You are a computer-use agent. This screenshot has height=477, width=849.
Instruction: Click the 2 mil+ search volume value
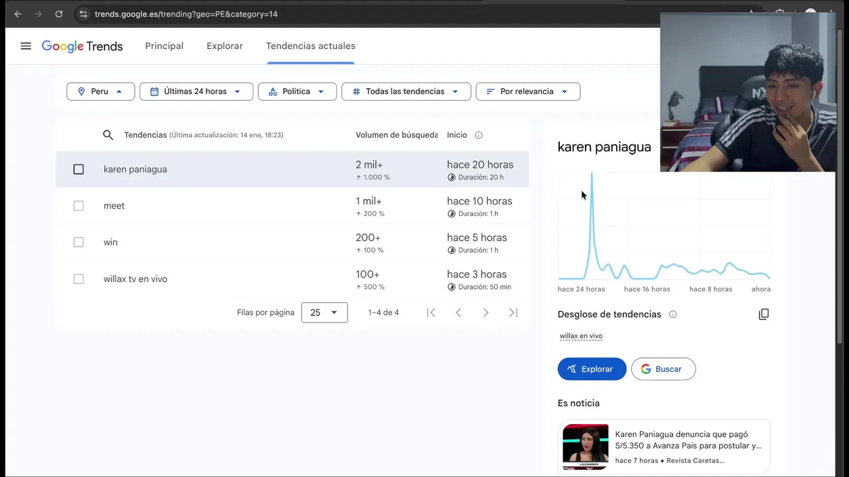click(369, 165)
